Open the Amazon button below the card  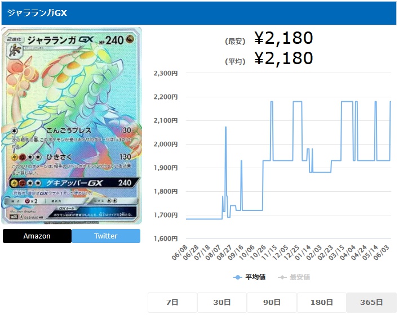pyautogui.click(x=37, y=236)
